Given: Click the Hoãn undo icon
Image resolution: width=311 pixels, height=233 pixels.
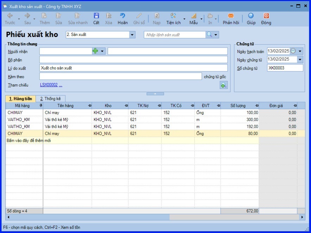Looking at the screenshot, I should [x=122, y=16].
